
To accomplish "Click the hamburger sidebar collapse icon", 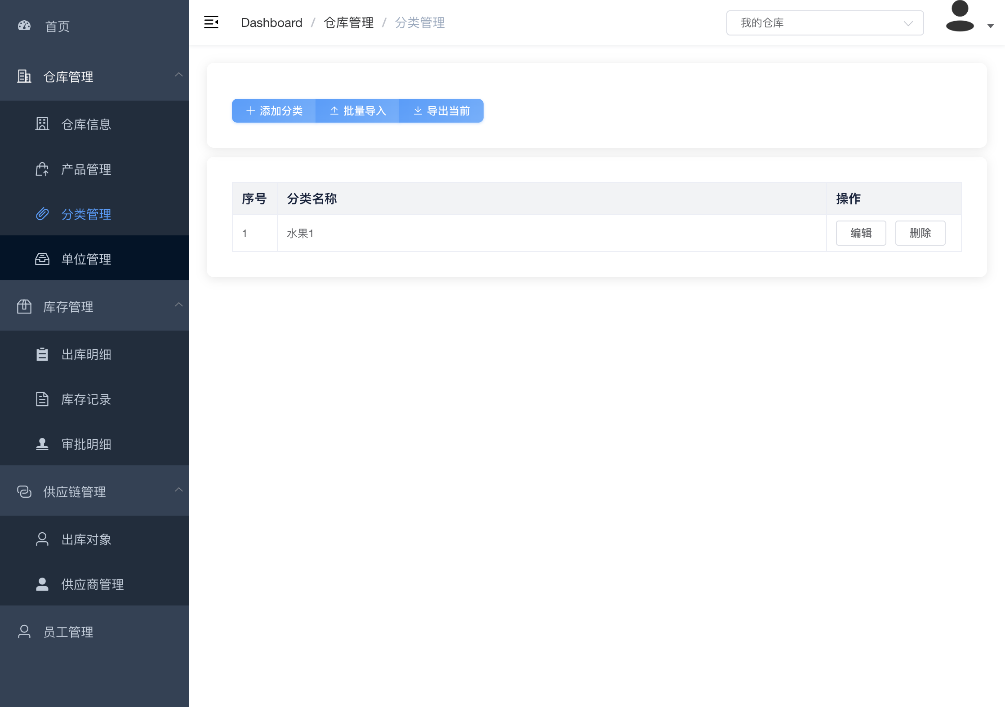I will [x=211, y=22].
